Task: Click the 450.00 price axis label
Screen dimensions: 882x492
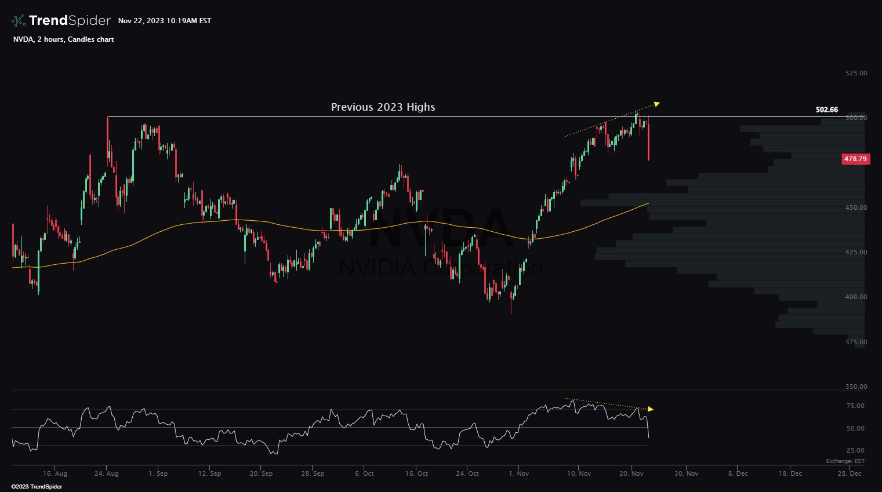Action: (856, 207)
